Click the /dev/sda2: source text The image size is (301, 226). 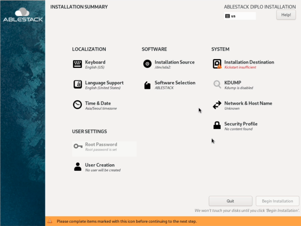(163, 67)
